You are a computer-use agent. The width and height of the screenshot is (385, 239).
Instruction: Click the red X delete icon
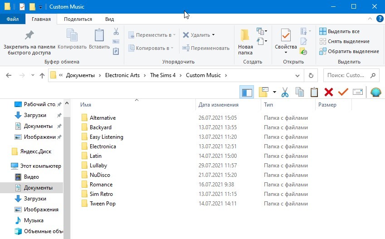(328, 93)
